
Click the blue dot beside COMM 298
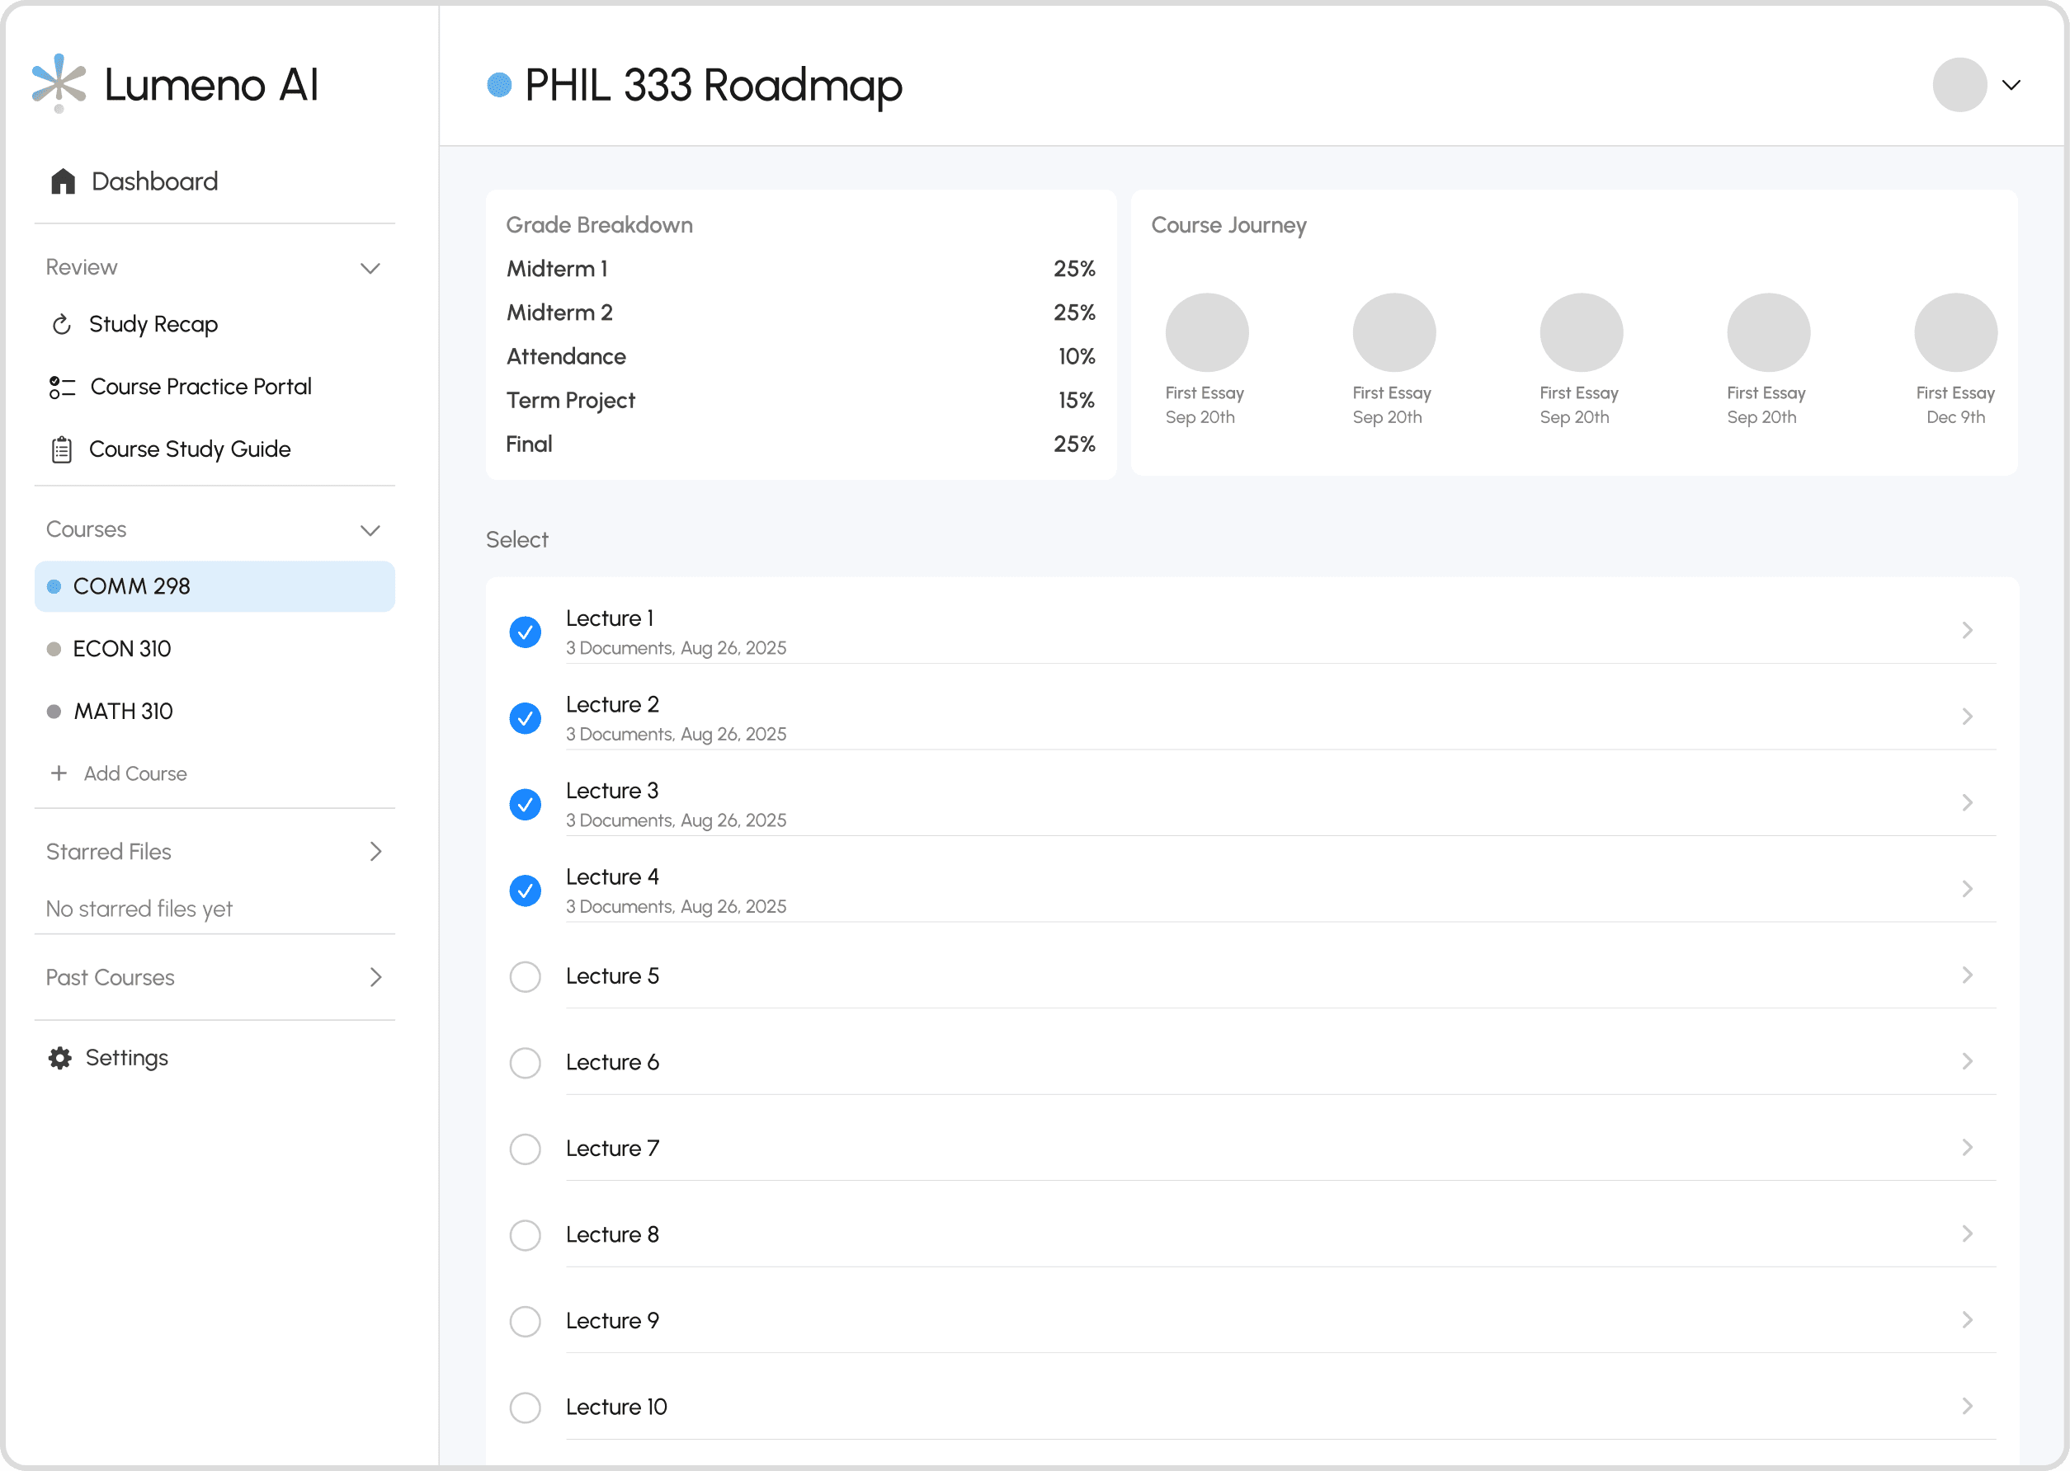(54, 587)
